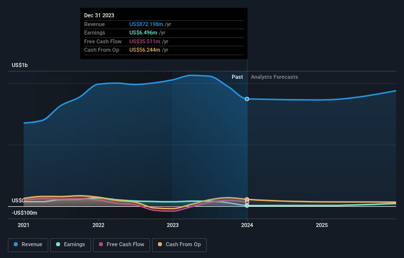The image size is (404, 258).
Task: Select the revenue data point at 2024
Action: (247, 99)
